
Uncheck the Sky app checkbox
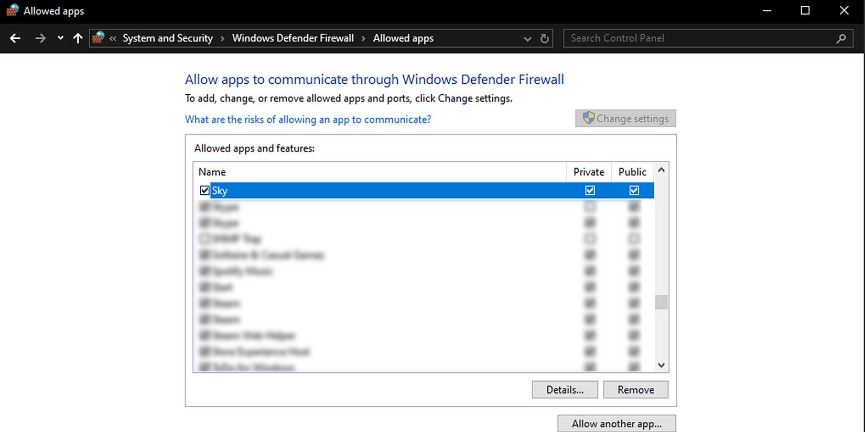pyautogui.click(x=204, y=190)
